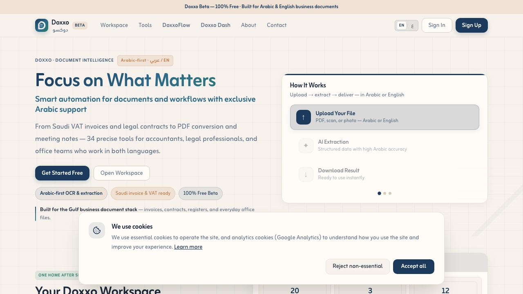Click Get Started Free
The width and height of the screenshot is (523, 294).
(x=62, y=173)
